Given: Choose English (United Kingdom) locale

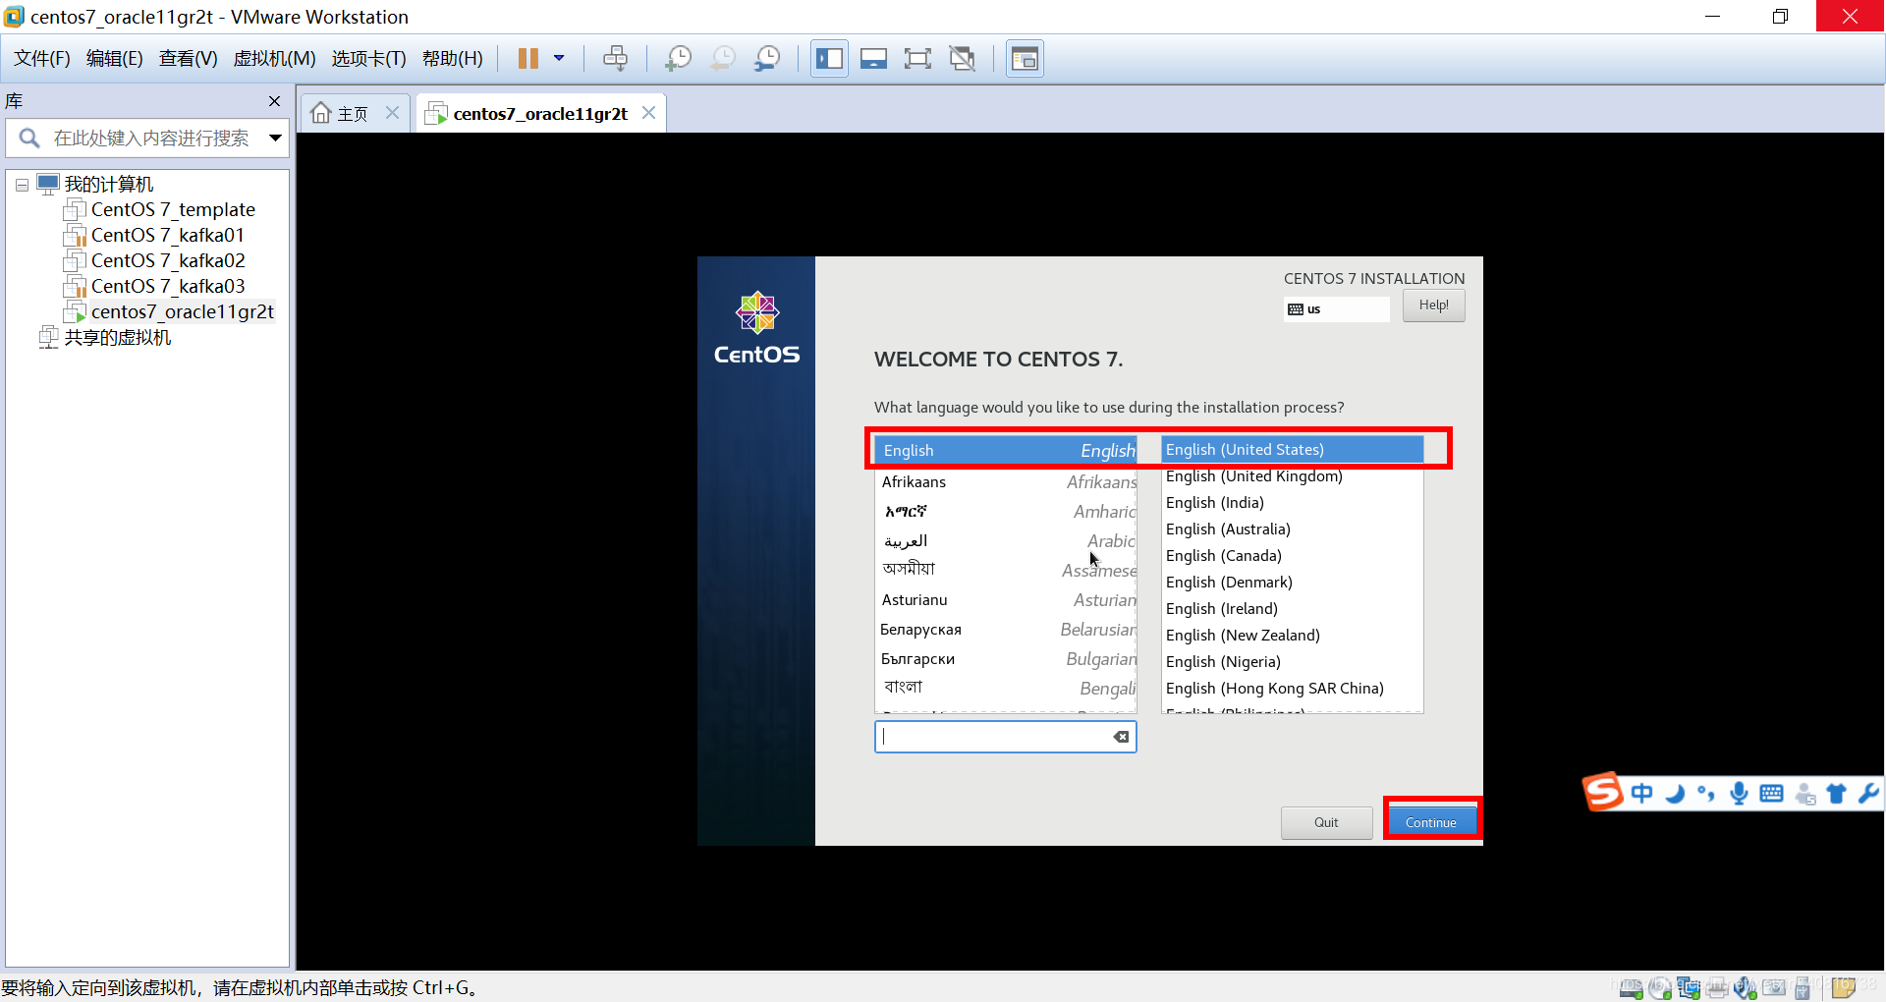Looking at the screenshot, I should (1292, 476).
